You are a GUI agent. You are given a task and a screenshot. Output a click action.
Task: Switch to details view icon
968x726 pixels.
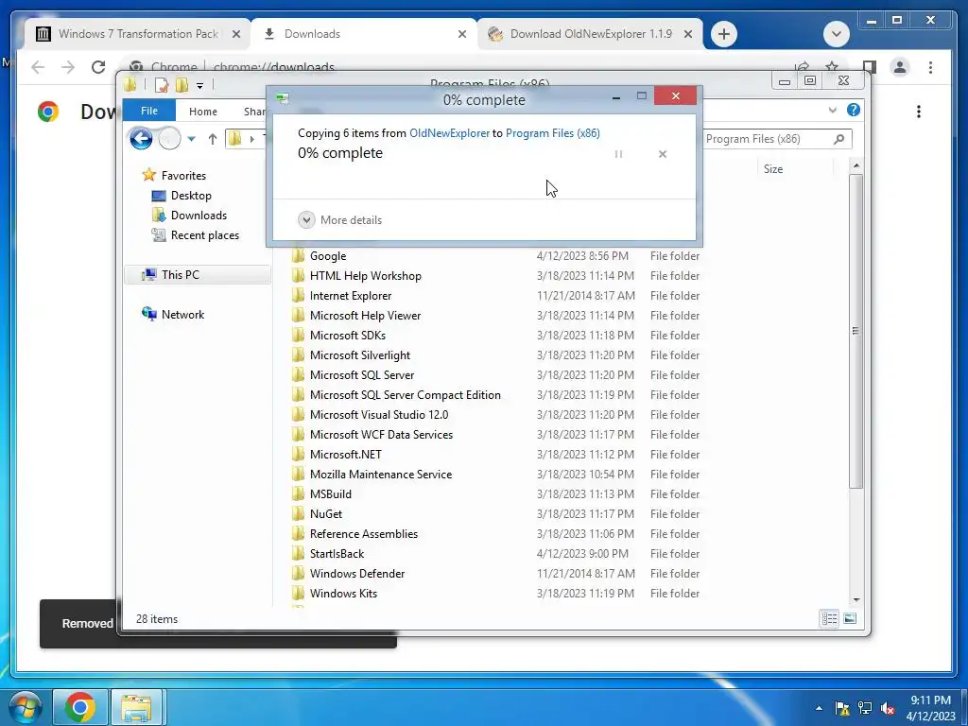[829, 618]
